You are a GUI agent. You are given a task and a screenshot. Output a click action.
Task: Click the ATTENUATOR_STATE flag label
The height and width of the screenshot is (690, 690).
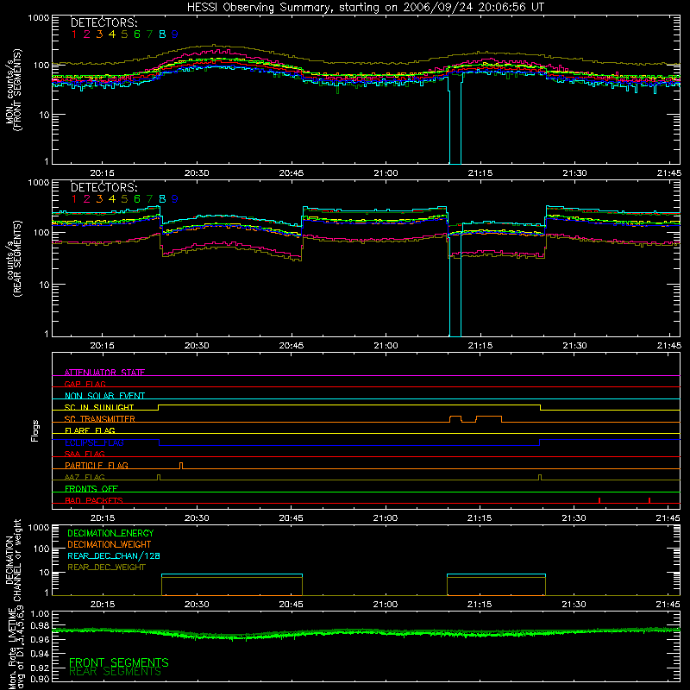pos(104,373)
